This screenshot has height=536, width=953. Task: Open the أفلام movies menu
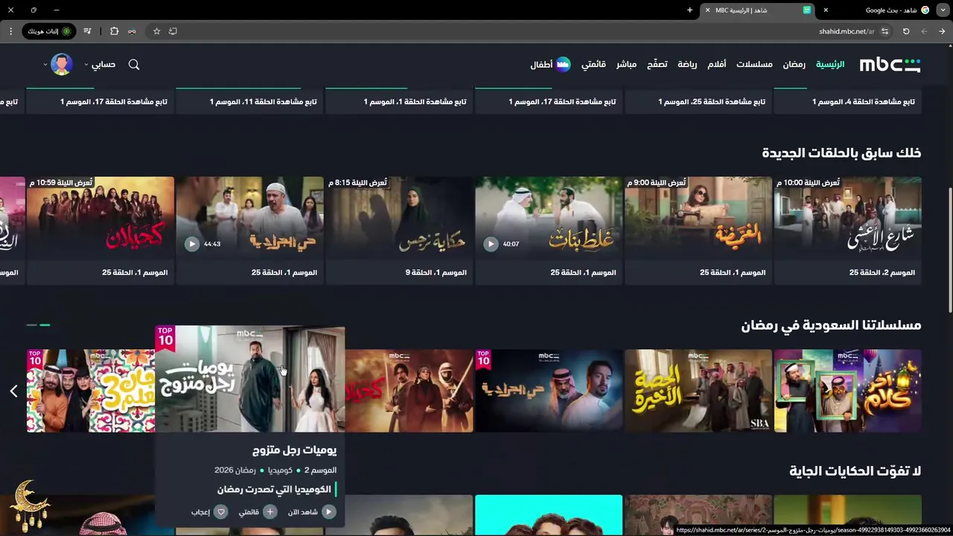[716, 65]
